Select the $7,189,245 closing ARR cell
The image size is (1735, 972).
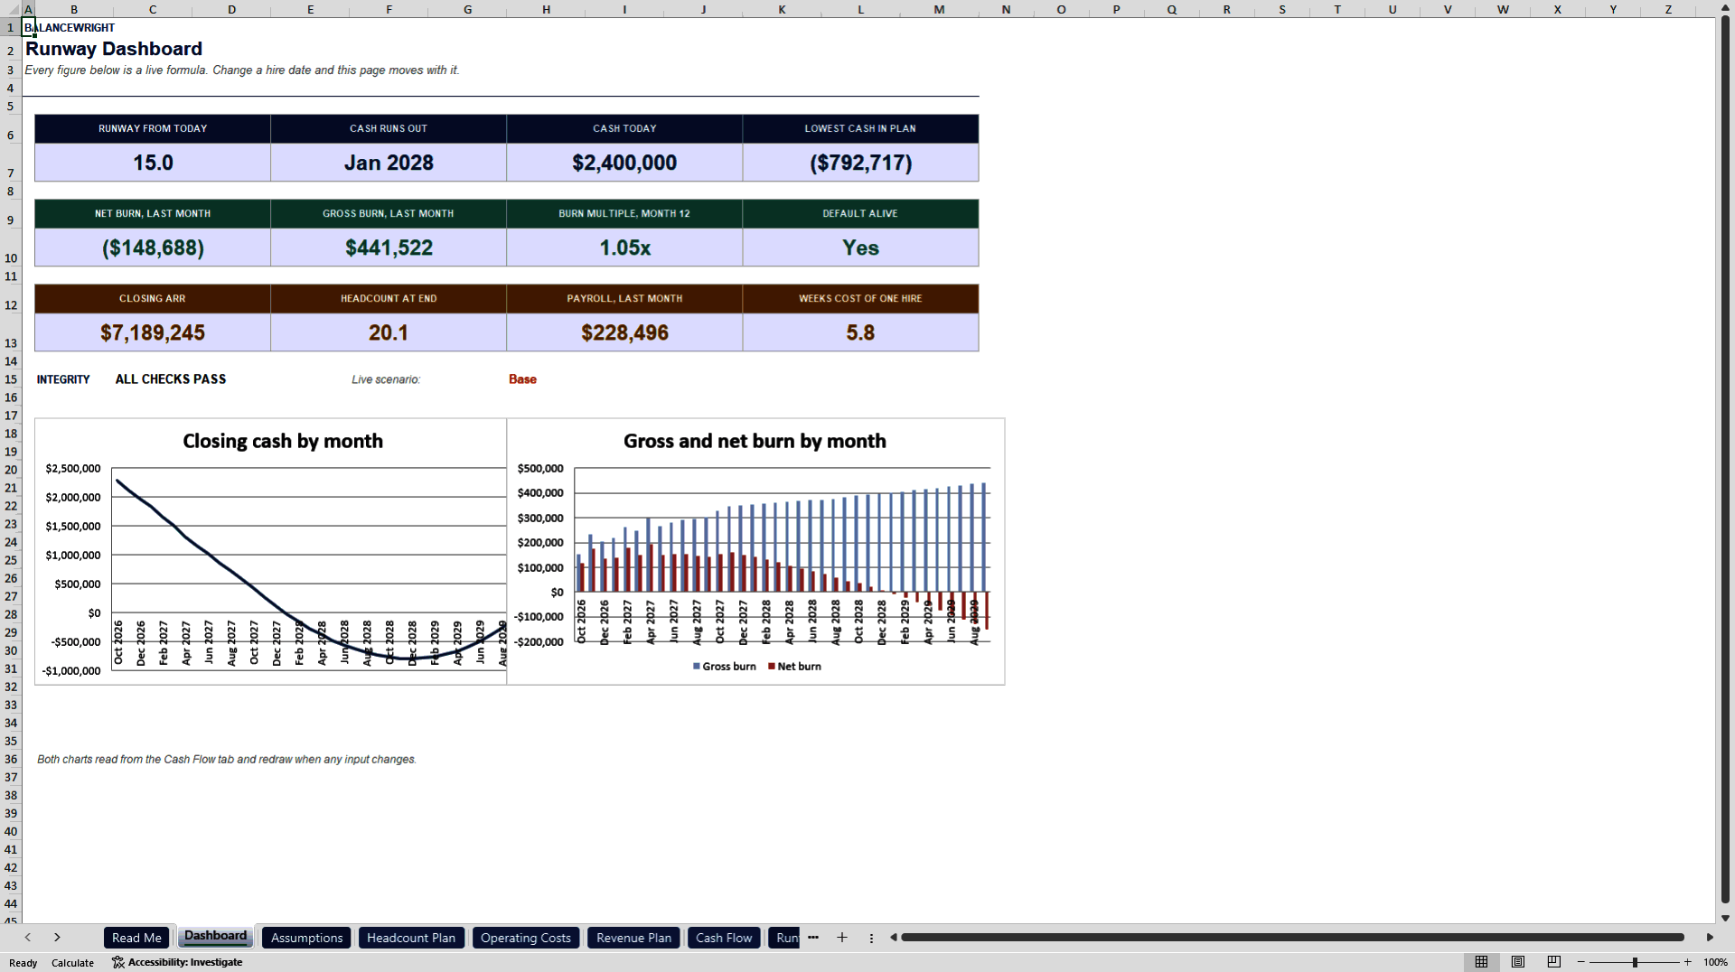tap(153, 332)
